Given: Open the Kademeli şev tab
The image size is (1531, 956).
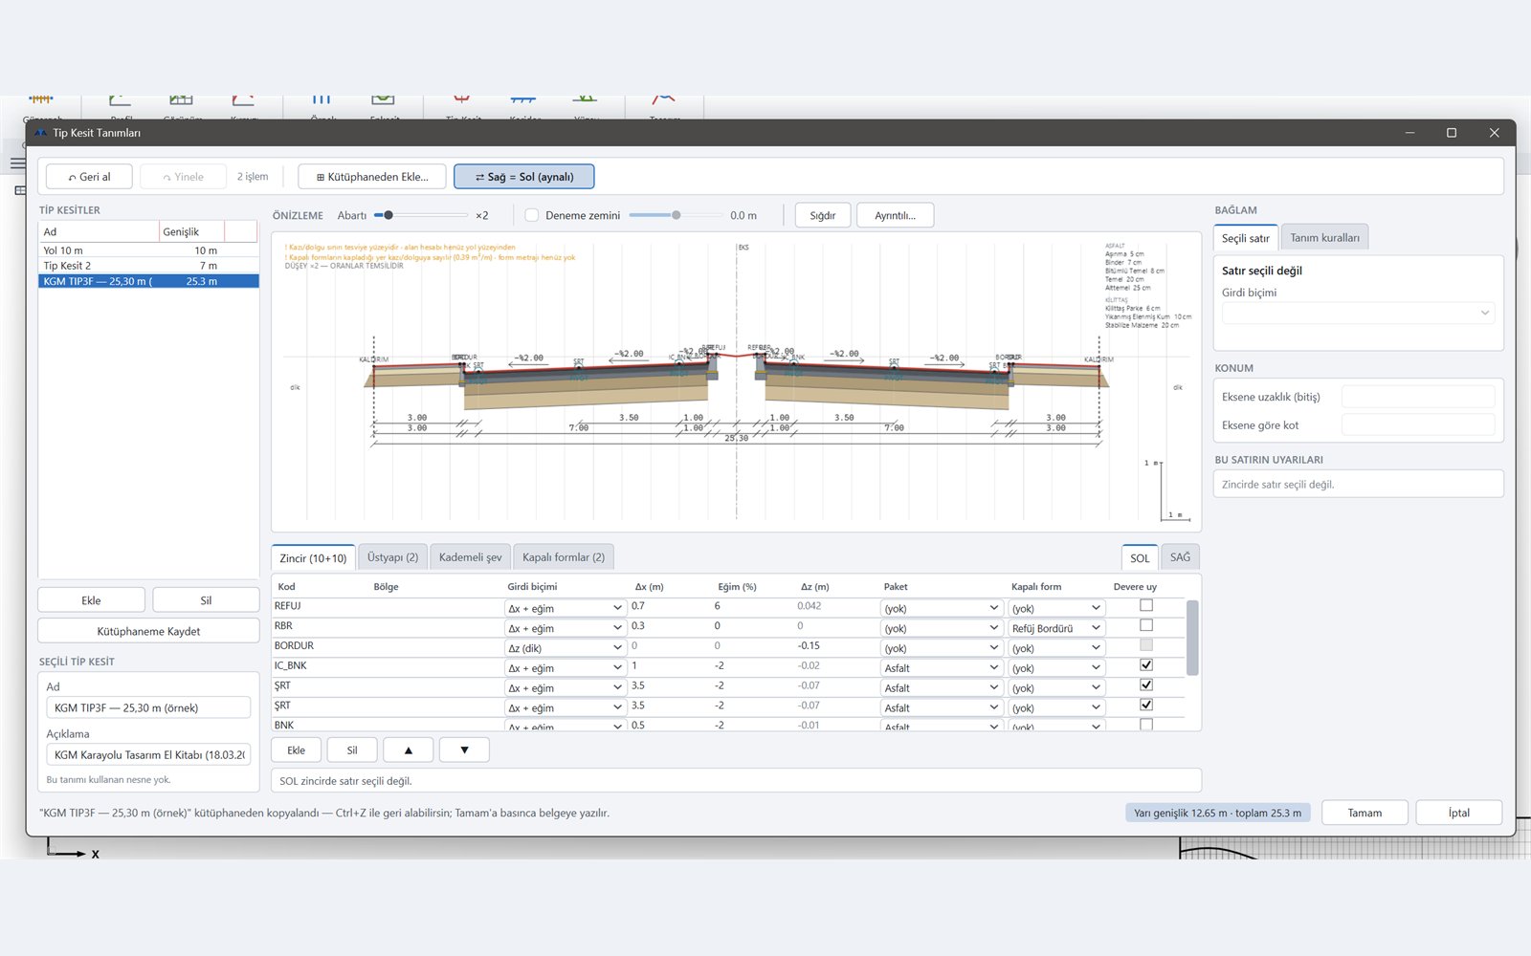Looking at the screenshot, I should point(470,557).
